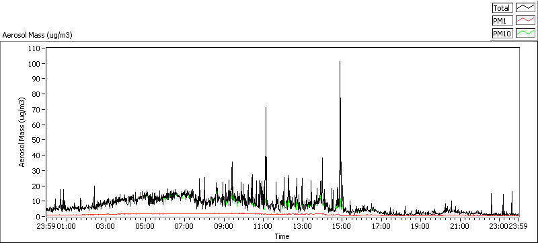Click the spike peak just after 11:00

point(266,108)
